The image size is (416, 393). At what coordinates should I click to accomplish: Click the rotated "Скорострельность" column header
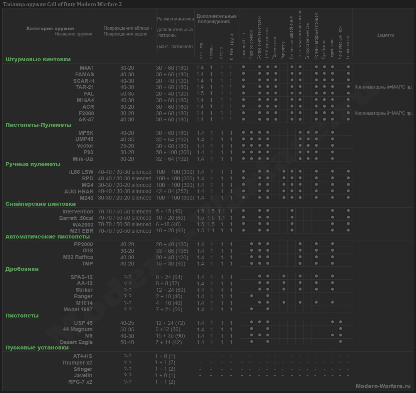[307, 41]
